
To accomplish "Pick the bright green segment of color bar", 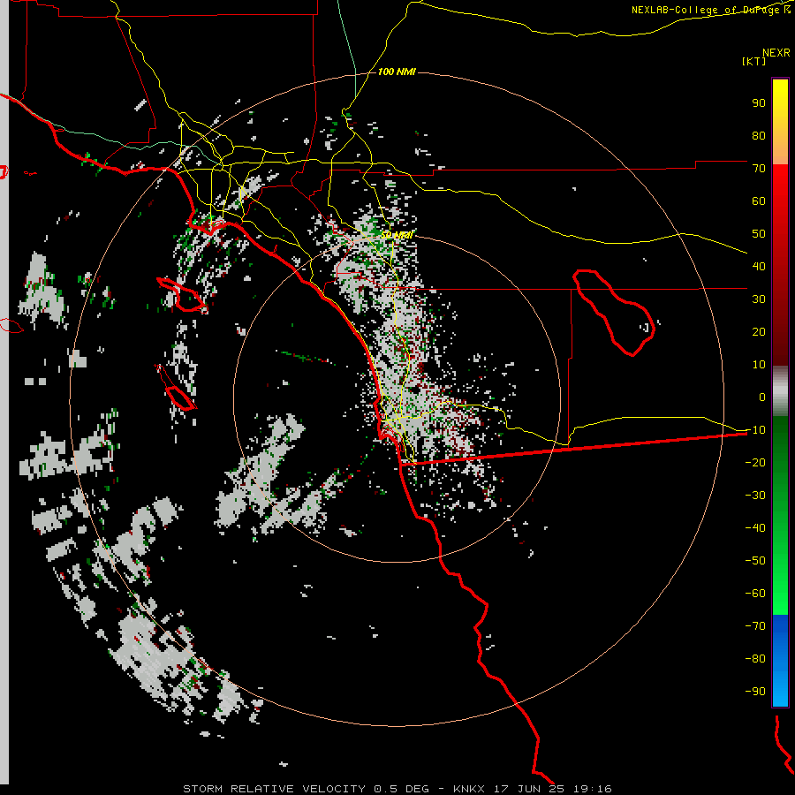I will coord(780,515).
